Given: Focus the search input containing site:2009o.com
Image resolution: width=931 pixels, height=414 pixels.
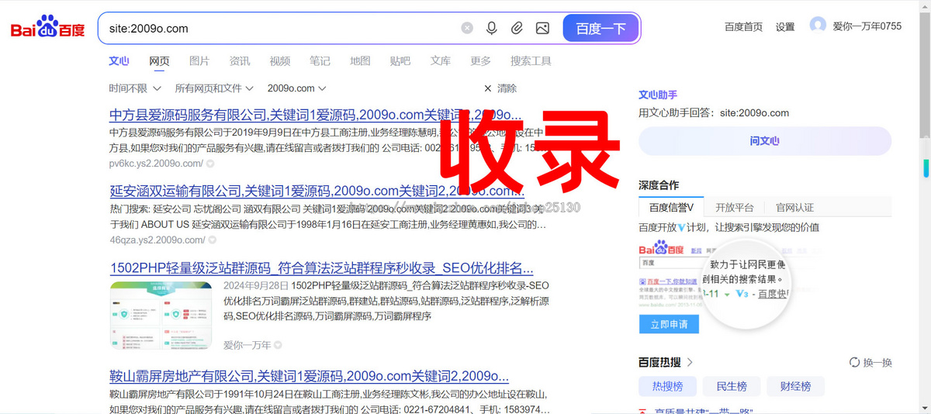Looking at the screenshot, I should [x=279, y=28].
